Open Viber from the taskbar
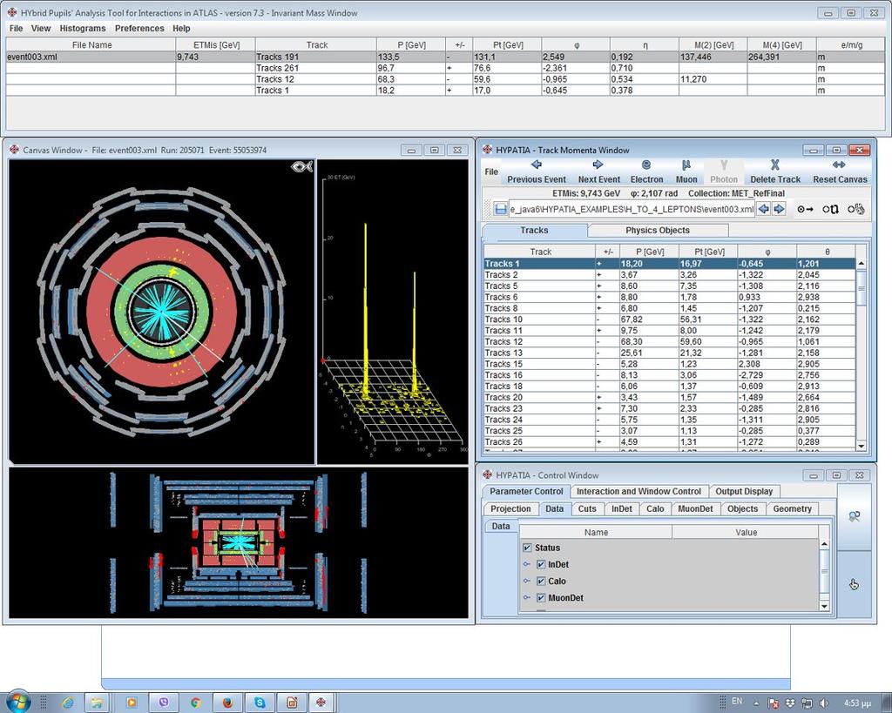Screen dimensions: 892x713 164,703
